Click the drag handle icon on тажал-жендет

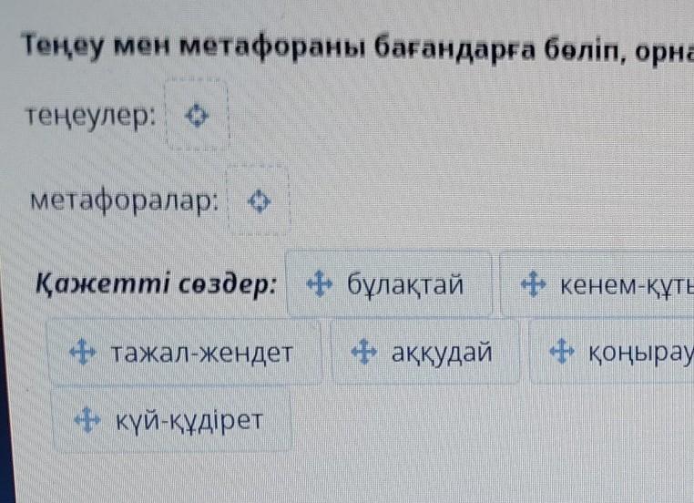point(83,351)
